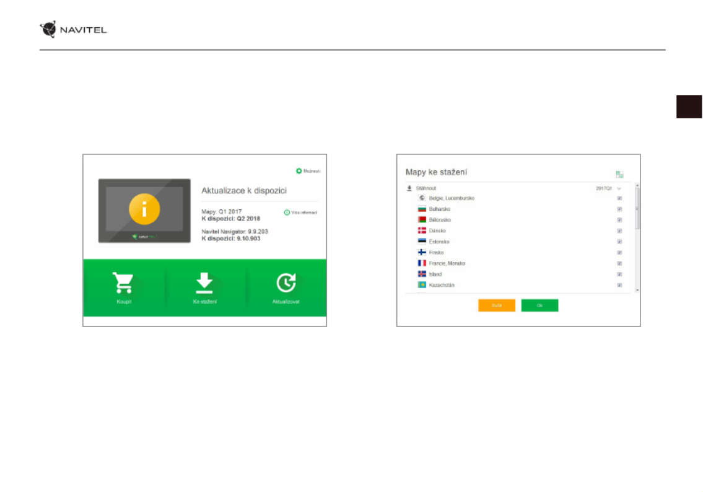Select the 'Island' row label
The height and width of the screenshot is (492, 703).
(435, 274)
